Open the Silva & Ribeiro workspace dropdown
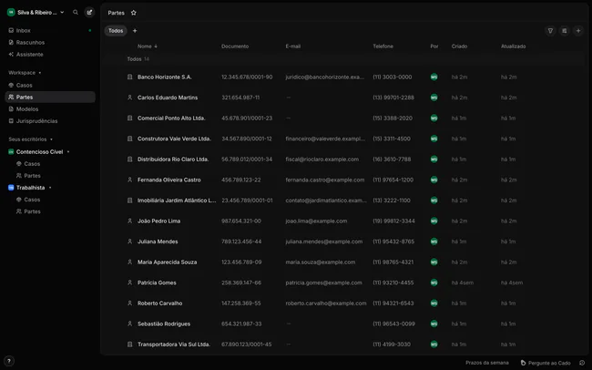The width and height of the screenshot is (592, 370). 62,13
